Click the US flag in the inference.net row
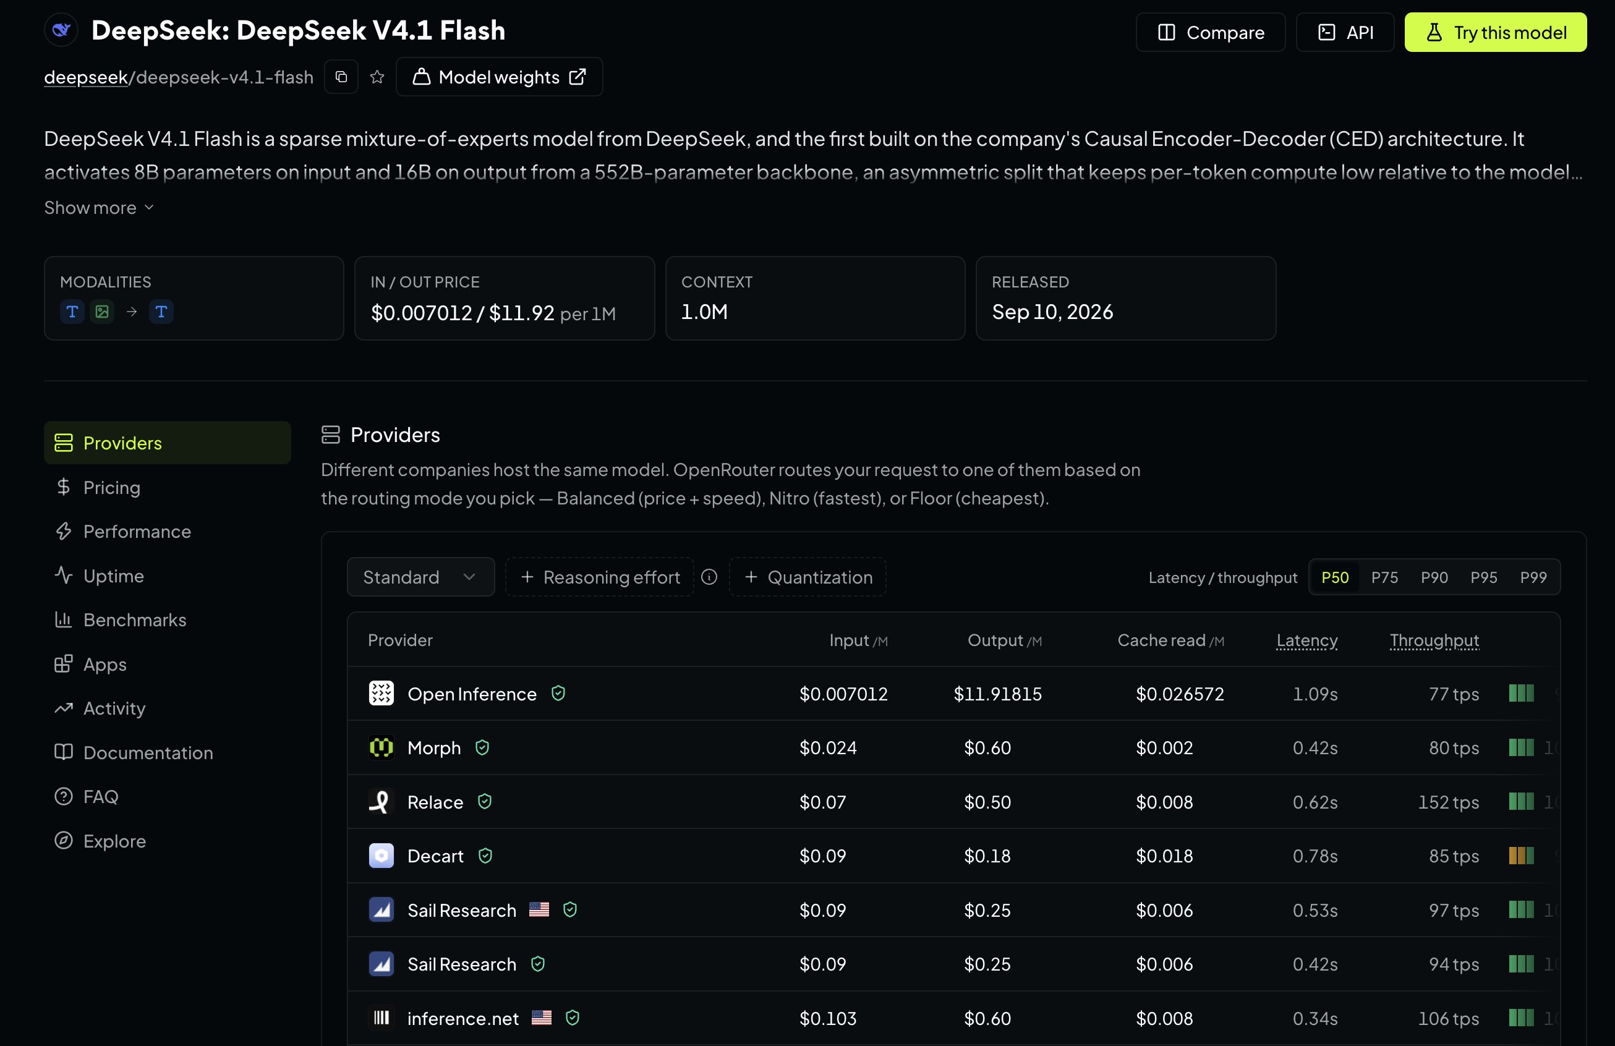Screen dimensions: 1615x1046 pos(542,1018)
